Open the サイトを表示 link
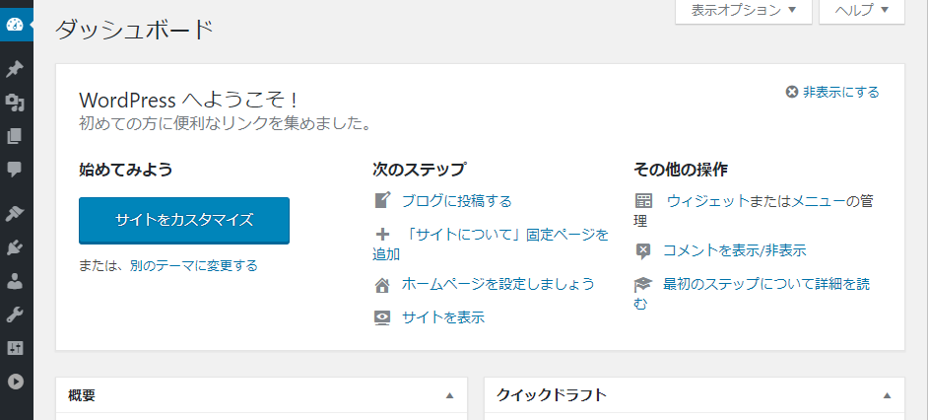Viewport: 928px width, 420px height. point(443,317)
